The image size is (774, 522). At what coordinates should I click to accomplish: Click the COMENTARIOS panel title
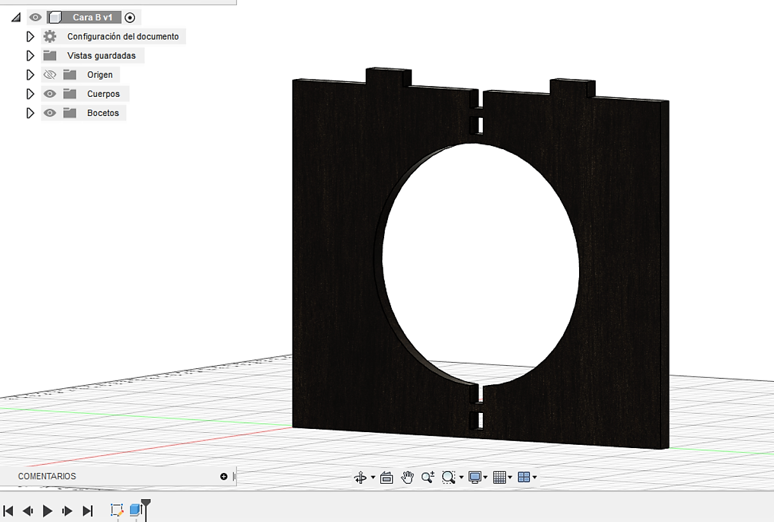pos(47,477)
